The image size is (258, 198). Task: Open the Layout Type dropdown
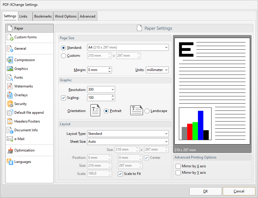pyautogui.click(x=128, y=134)
